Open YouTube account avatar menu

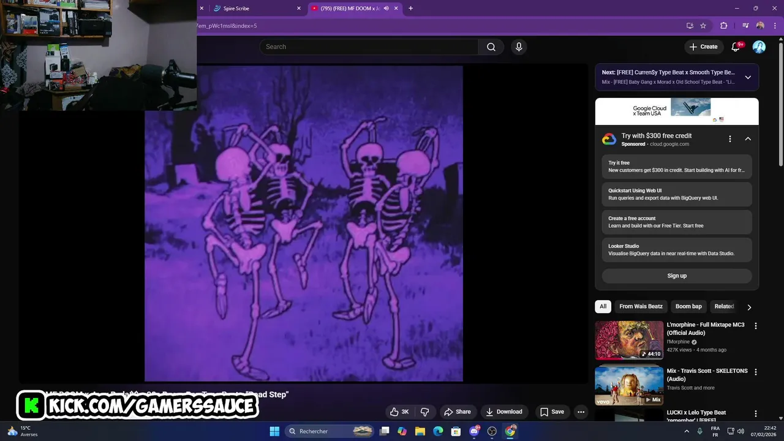click(759, 47)
